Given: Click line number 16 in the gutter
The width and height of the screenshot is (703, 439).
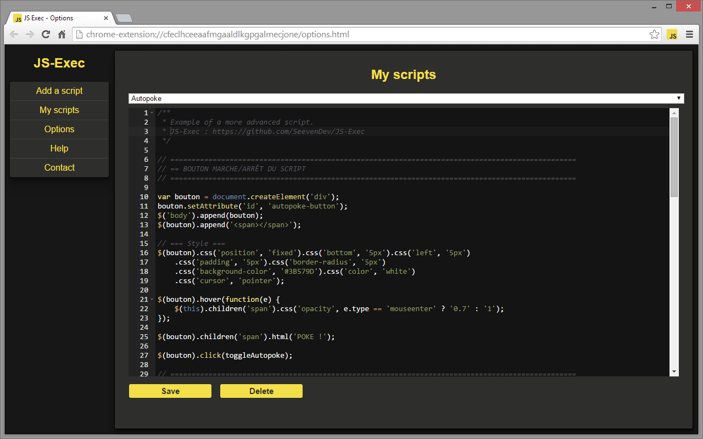Looking at the screenshot, I should pyautogui.click(x=144, y=253).
